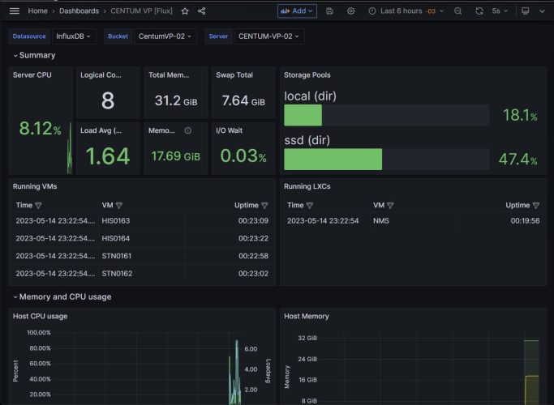Screen dimensions: 554x405
Task: Click the 00:19:56 uptime value
Action: [x=525, y=221]
